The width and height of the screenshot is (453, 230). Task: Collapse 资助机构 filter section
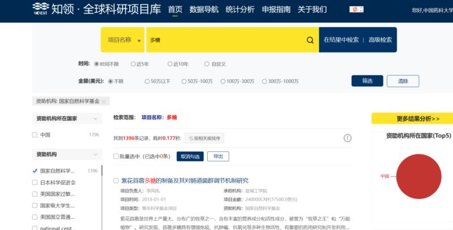(x=96, y=154)
